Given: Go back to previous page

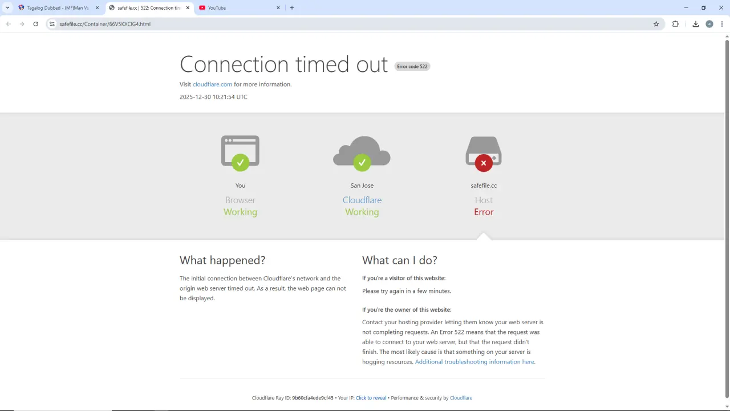Looking at the screenshot, I should click(9, 24).
